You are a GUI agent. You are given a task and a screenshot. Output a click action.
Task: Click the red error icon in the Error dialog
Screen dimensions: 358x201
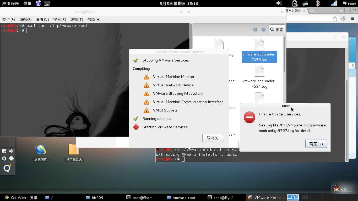coord(249,117)
